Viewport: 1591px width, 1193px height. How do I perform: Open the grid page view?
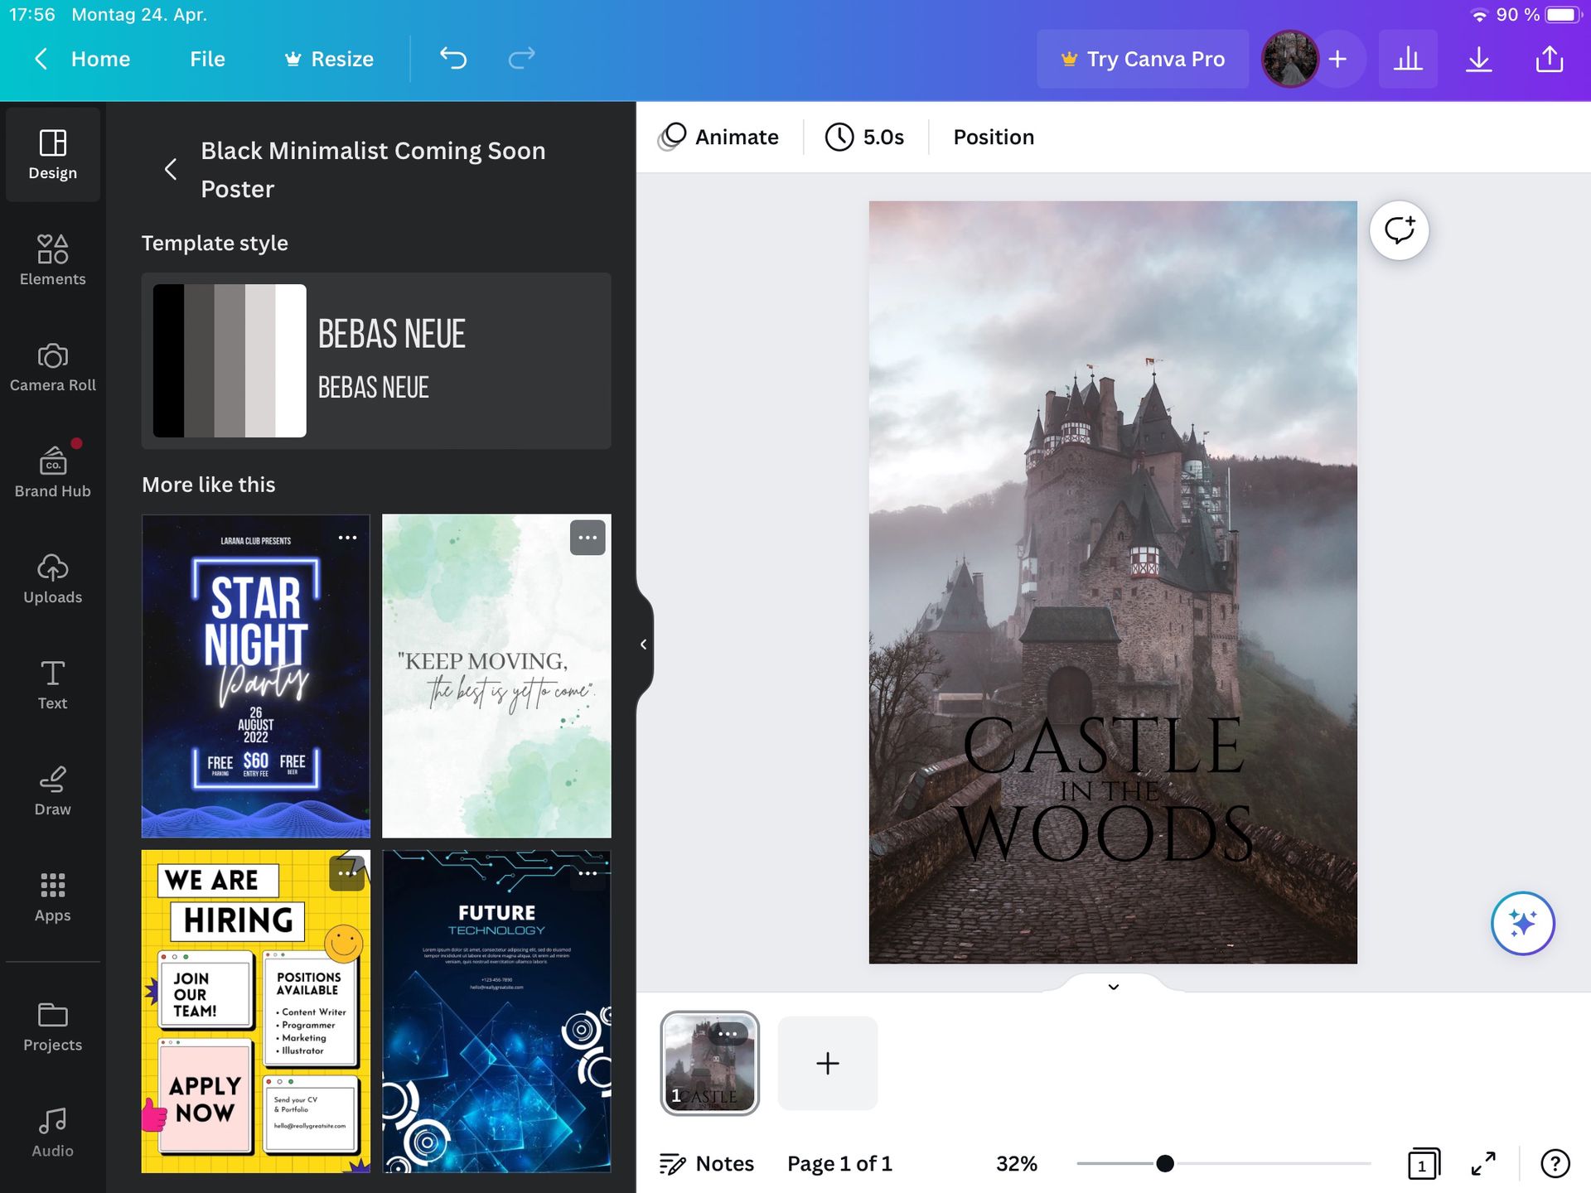pos(1424,1163)
